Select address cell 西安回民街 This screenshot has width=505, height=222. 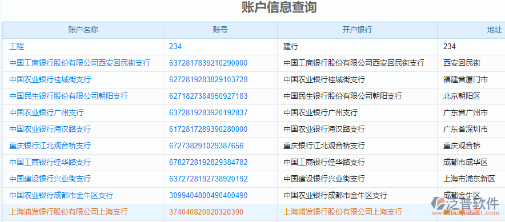point(471,63)
